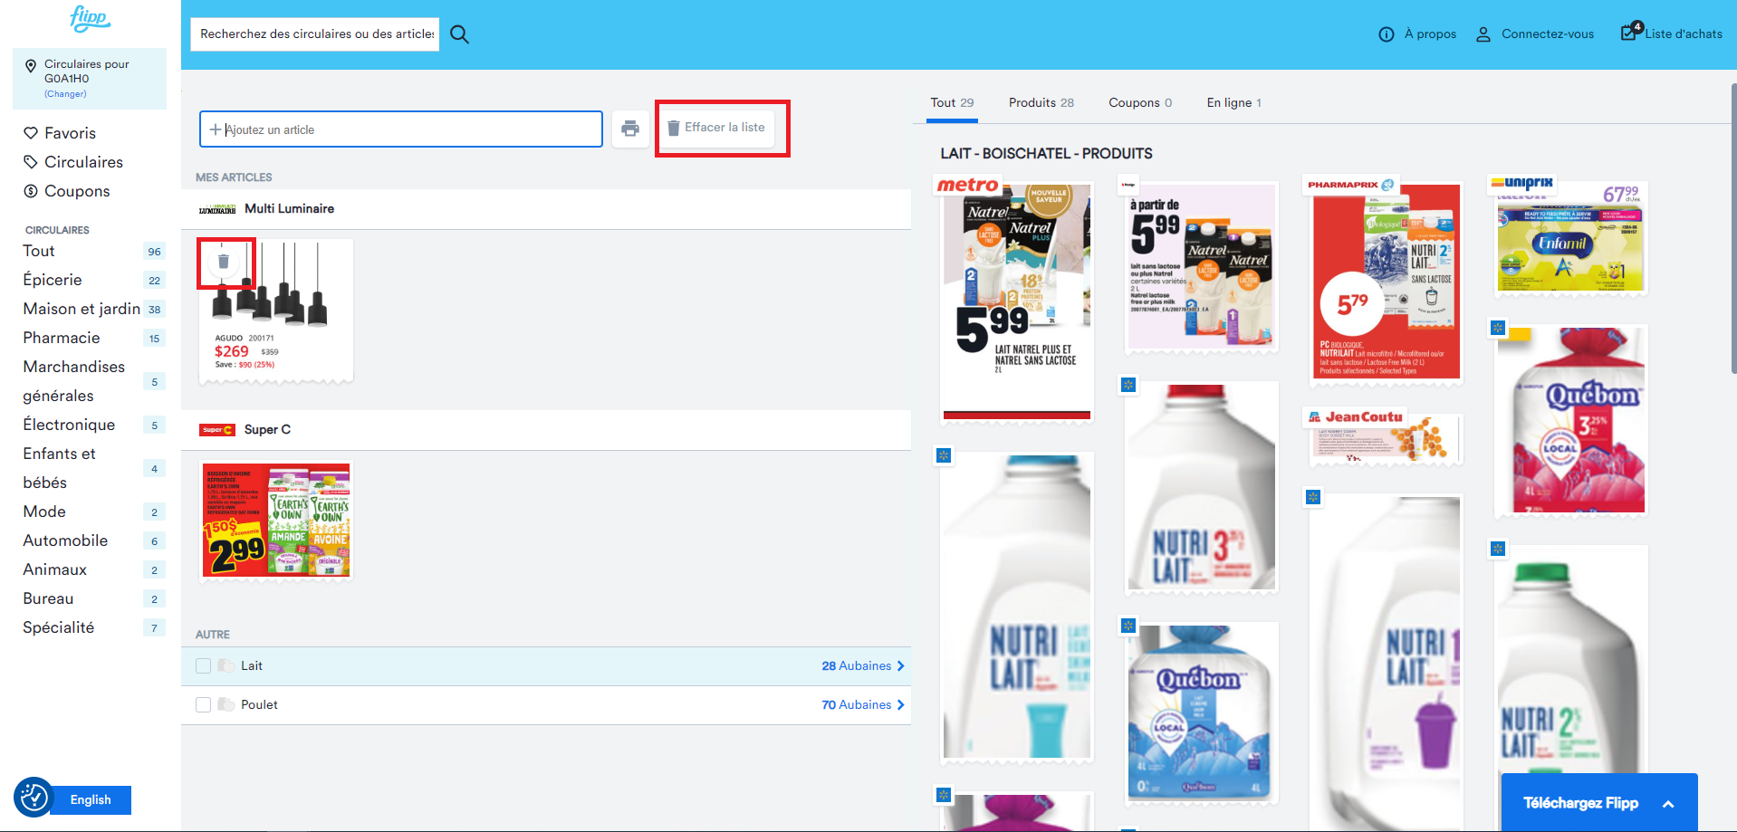Image resolution: width=1737 pixels, height=832 pixels.
Task: Open the Favoris link
Action: 70,133
